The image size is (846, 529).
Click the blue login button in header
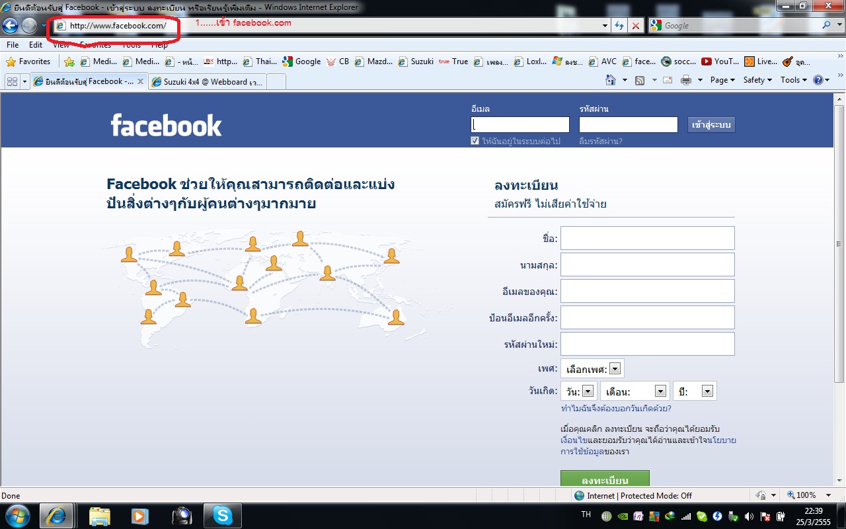tap(711, 124)
